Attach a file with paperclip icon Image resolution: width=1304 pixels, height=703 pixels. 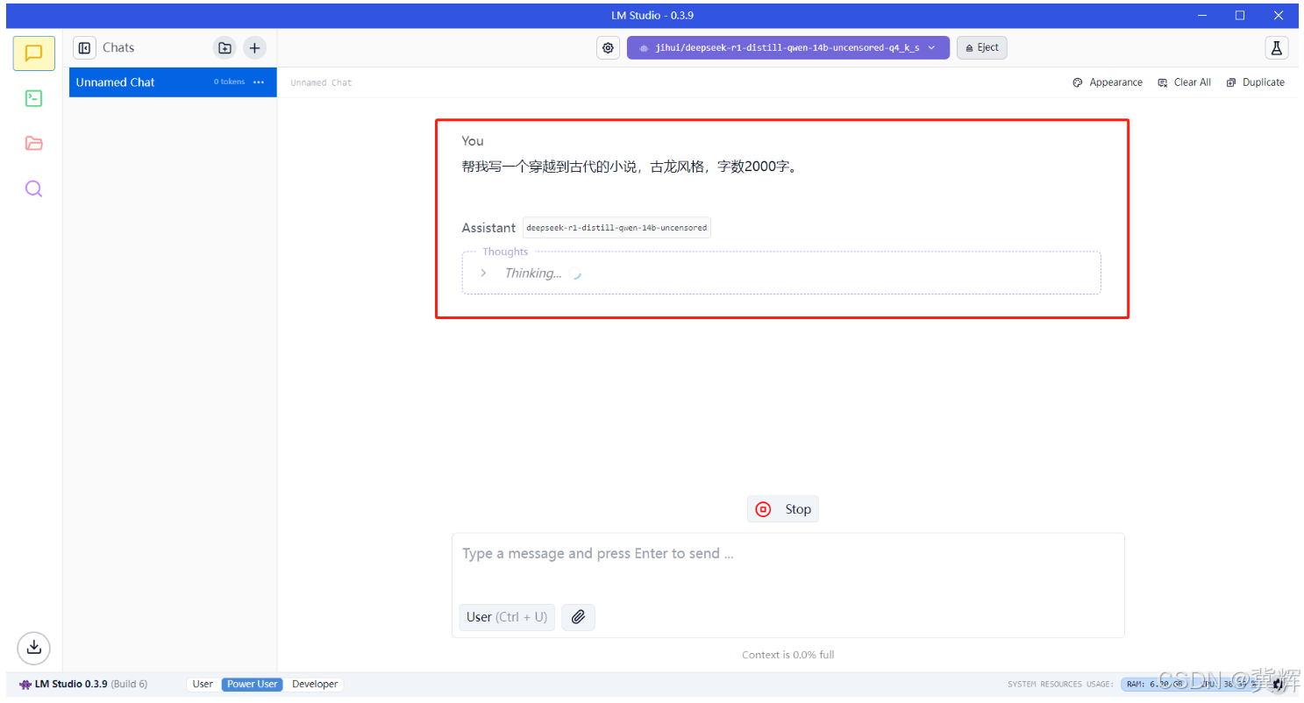pos(578,617)
